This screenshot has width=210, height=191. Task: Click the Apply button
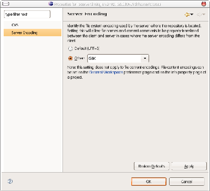(189, 166)
